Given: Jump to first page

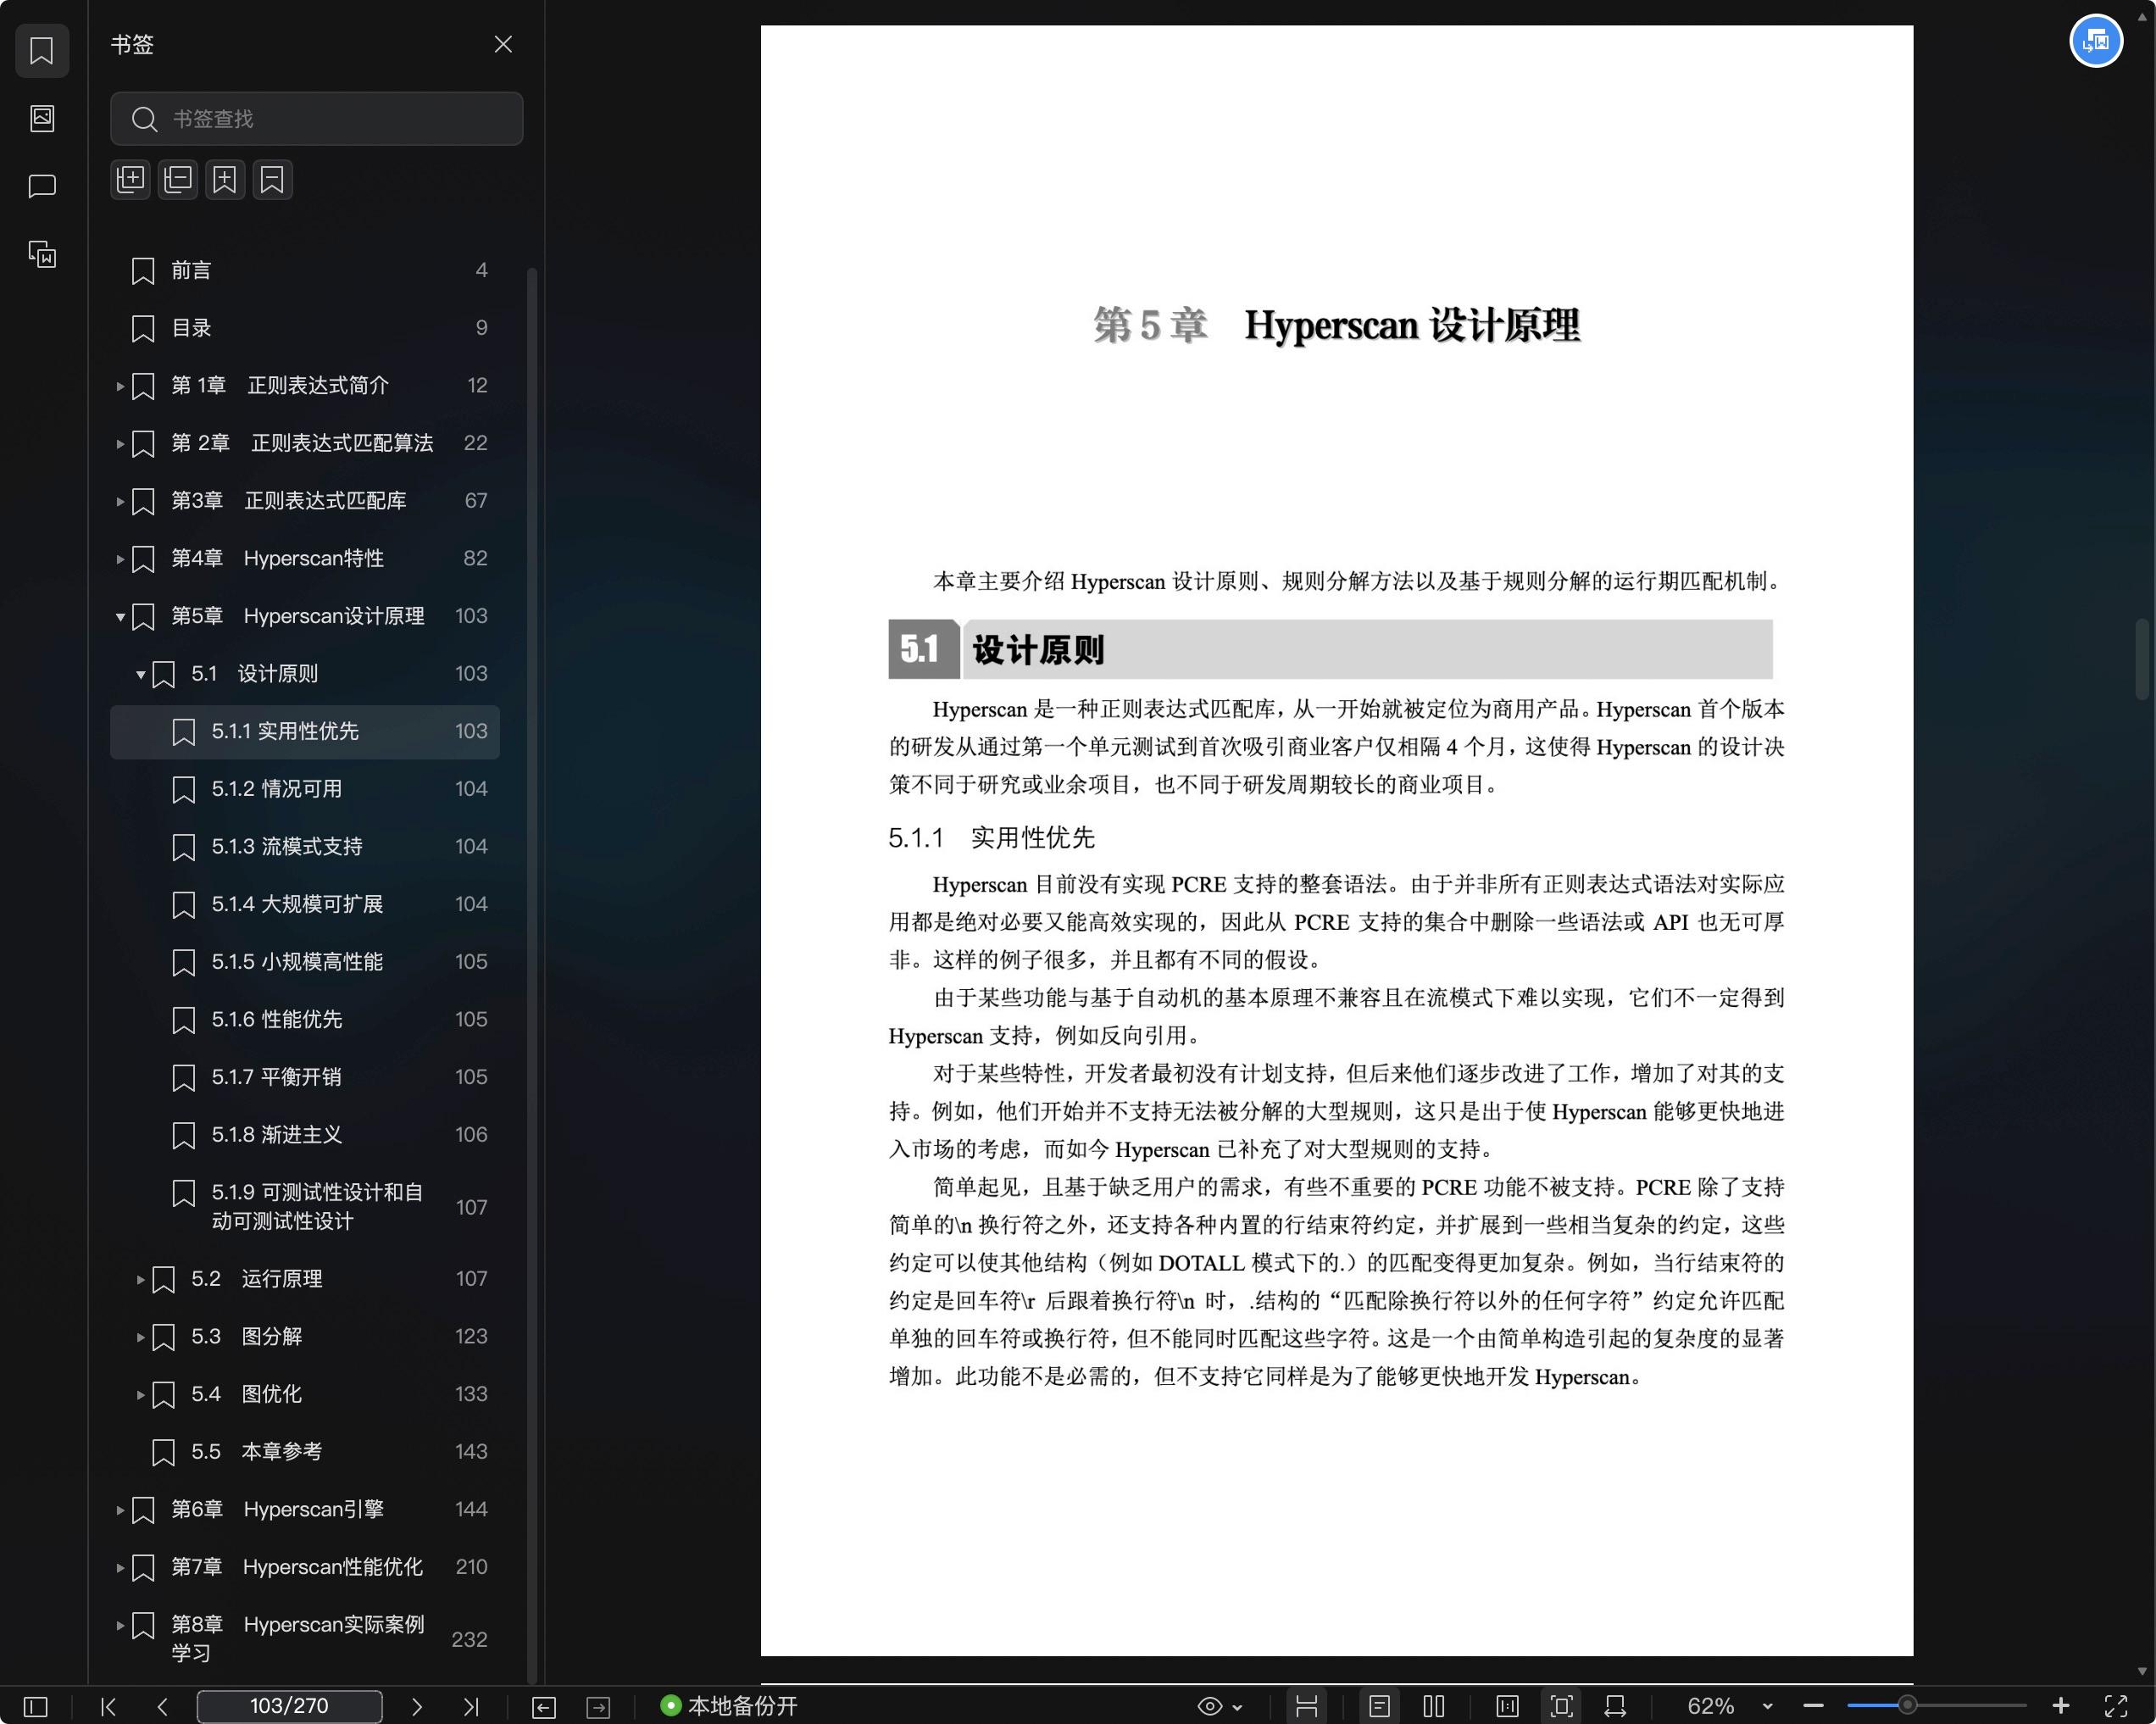Looking at the screenshot, I should click(x=108, y=1706).
